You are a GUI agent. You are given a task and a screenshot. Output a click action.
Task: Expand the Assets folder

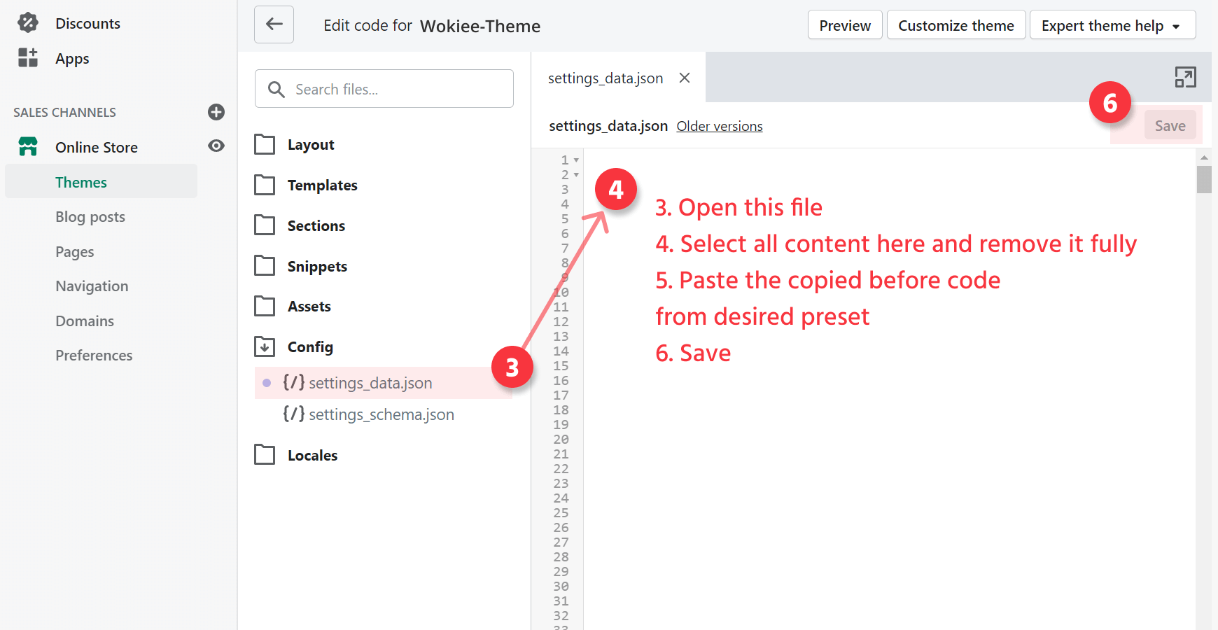pos(309,307)
